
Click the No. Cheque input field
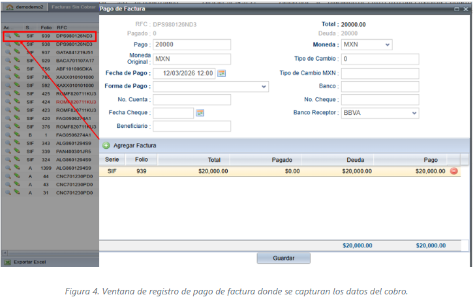380,100
